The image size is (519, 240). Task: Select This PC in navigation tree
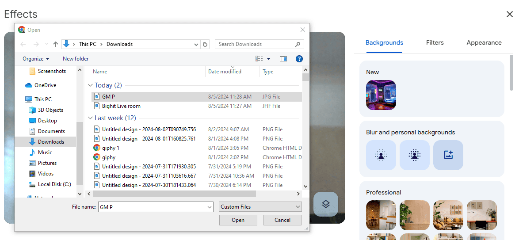coord(38,99)
